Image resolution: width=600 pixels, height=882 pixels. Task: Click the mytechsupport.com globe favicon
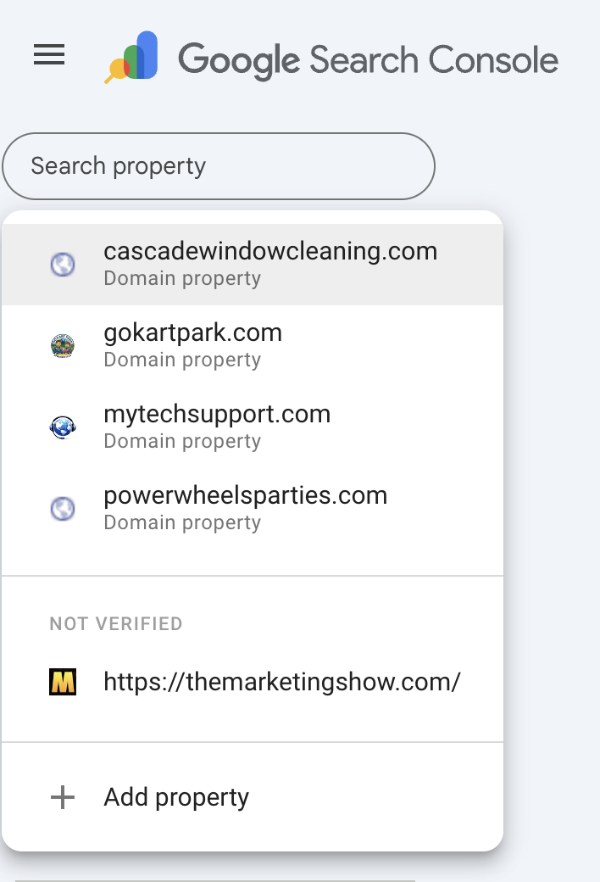[62, 425]
